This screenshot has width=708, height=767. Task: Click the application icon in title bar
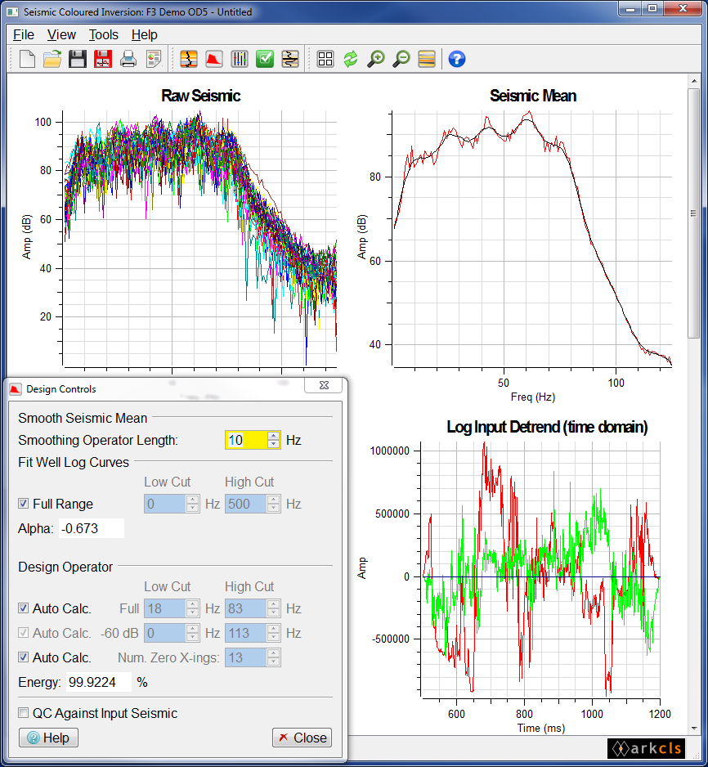click(x=13, y=11)
